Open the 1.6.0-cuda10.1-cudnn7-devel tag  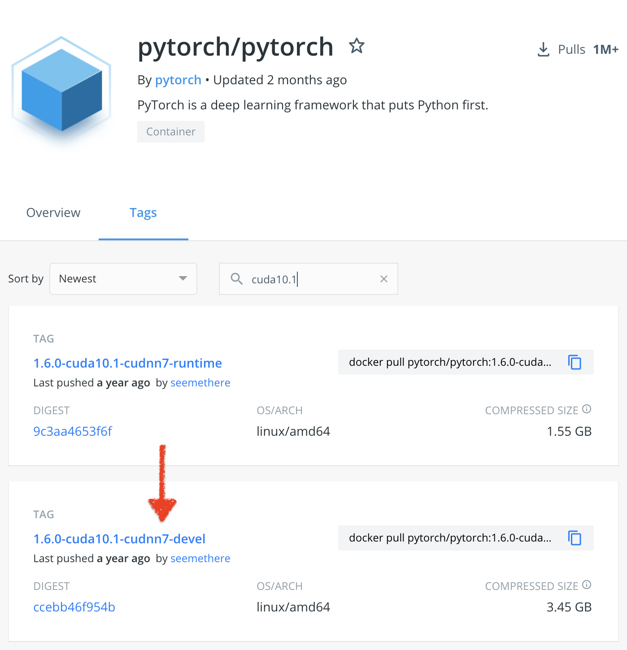click(x=120, y=539)
